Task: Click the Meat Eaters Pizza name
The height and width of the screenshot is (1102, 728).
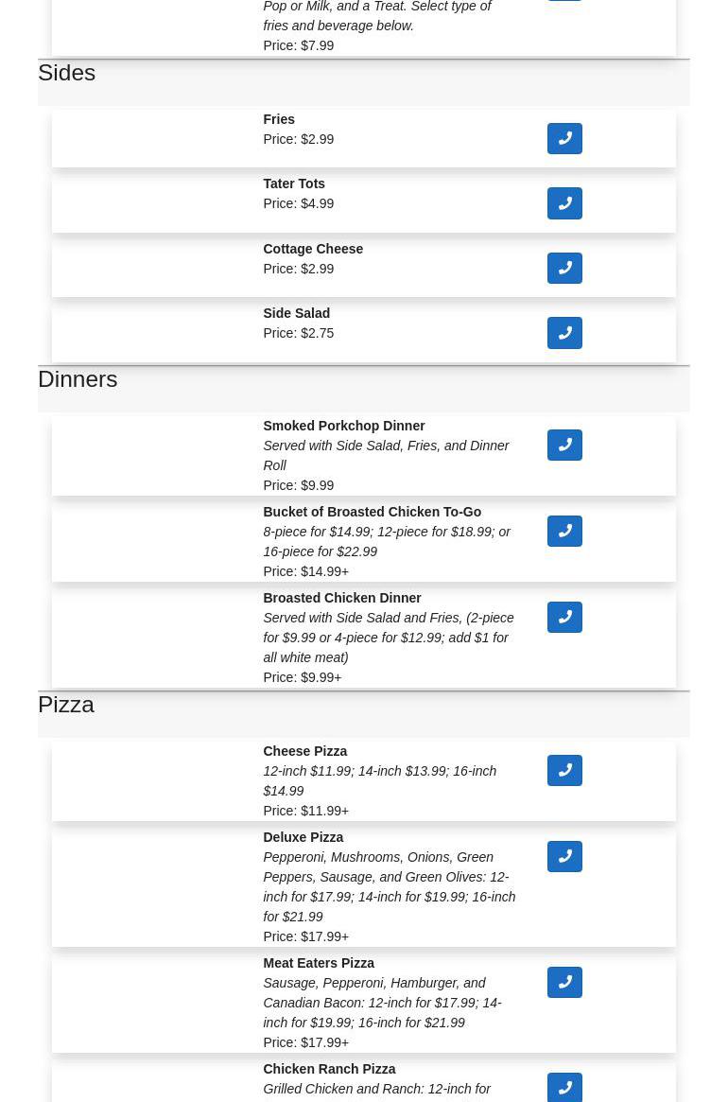Action: point(319,963)
